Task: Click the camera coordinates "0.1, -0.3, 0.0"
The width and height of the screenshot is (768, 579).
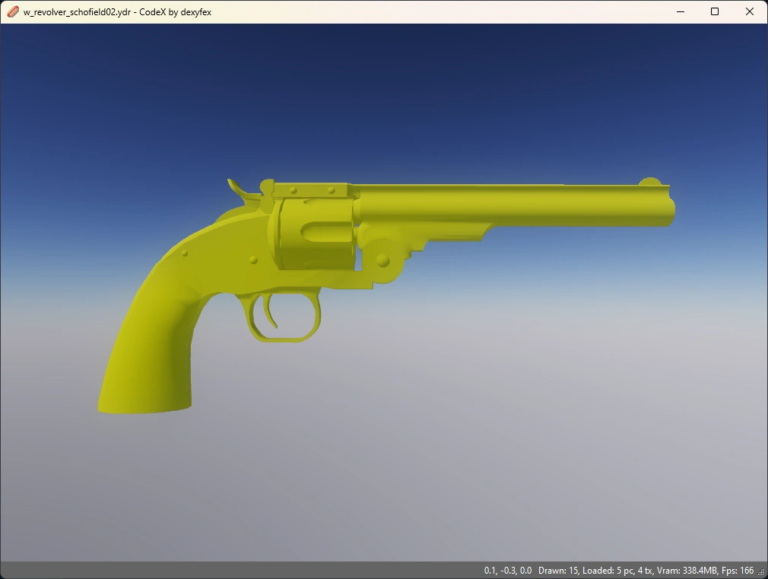Action: click(508, 571)
